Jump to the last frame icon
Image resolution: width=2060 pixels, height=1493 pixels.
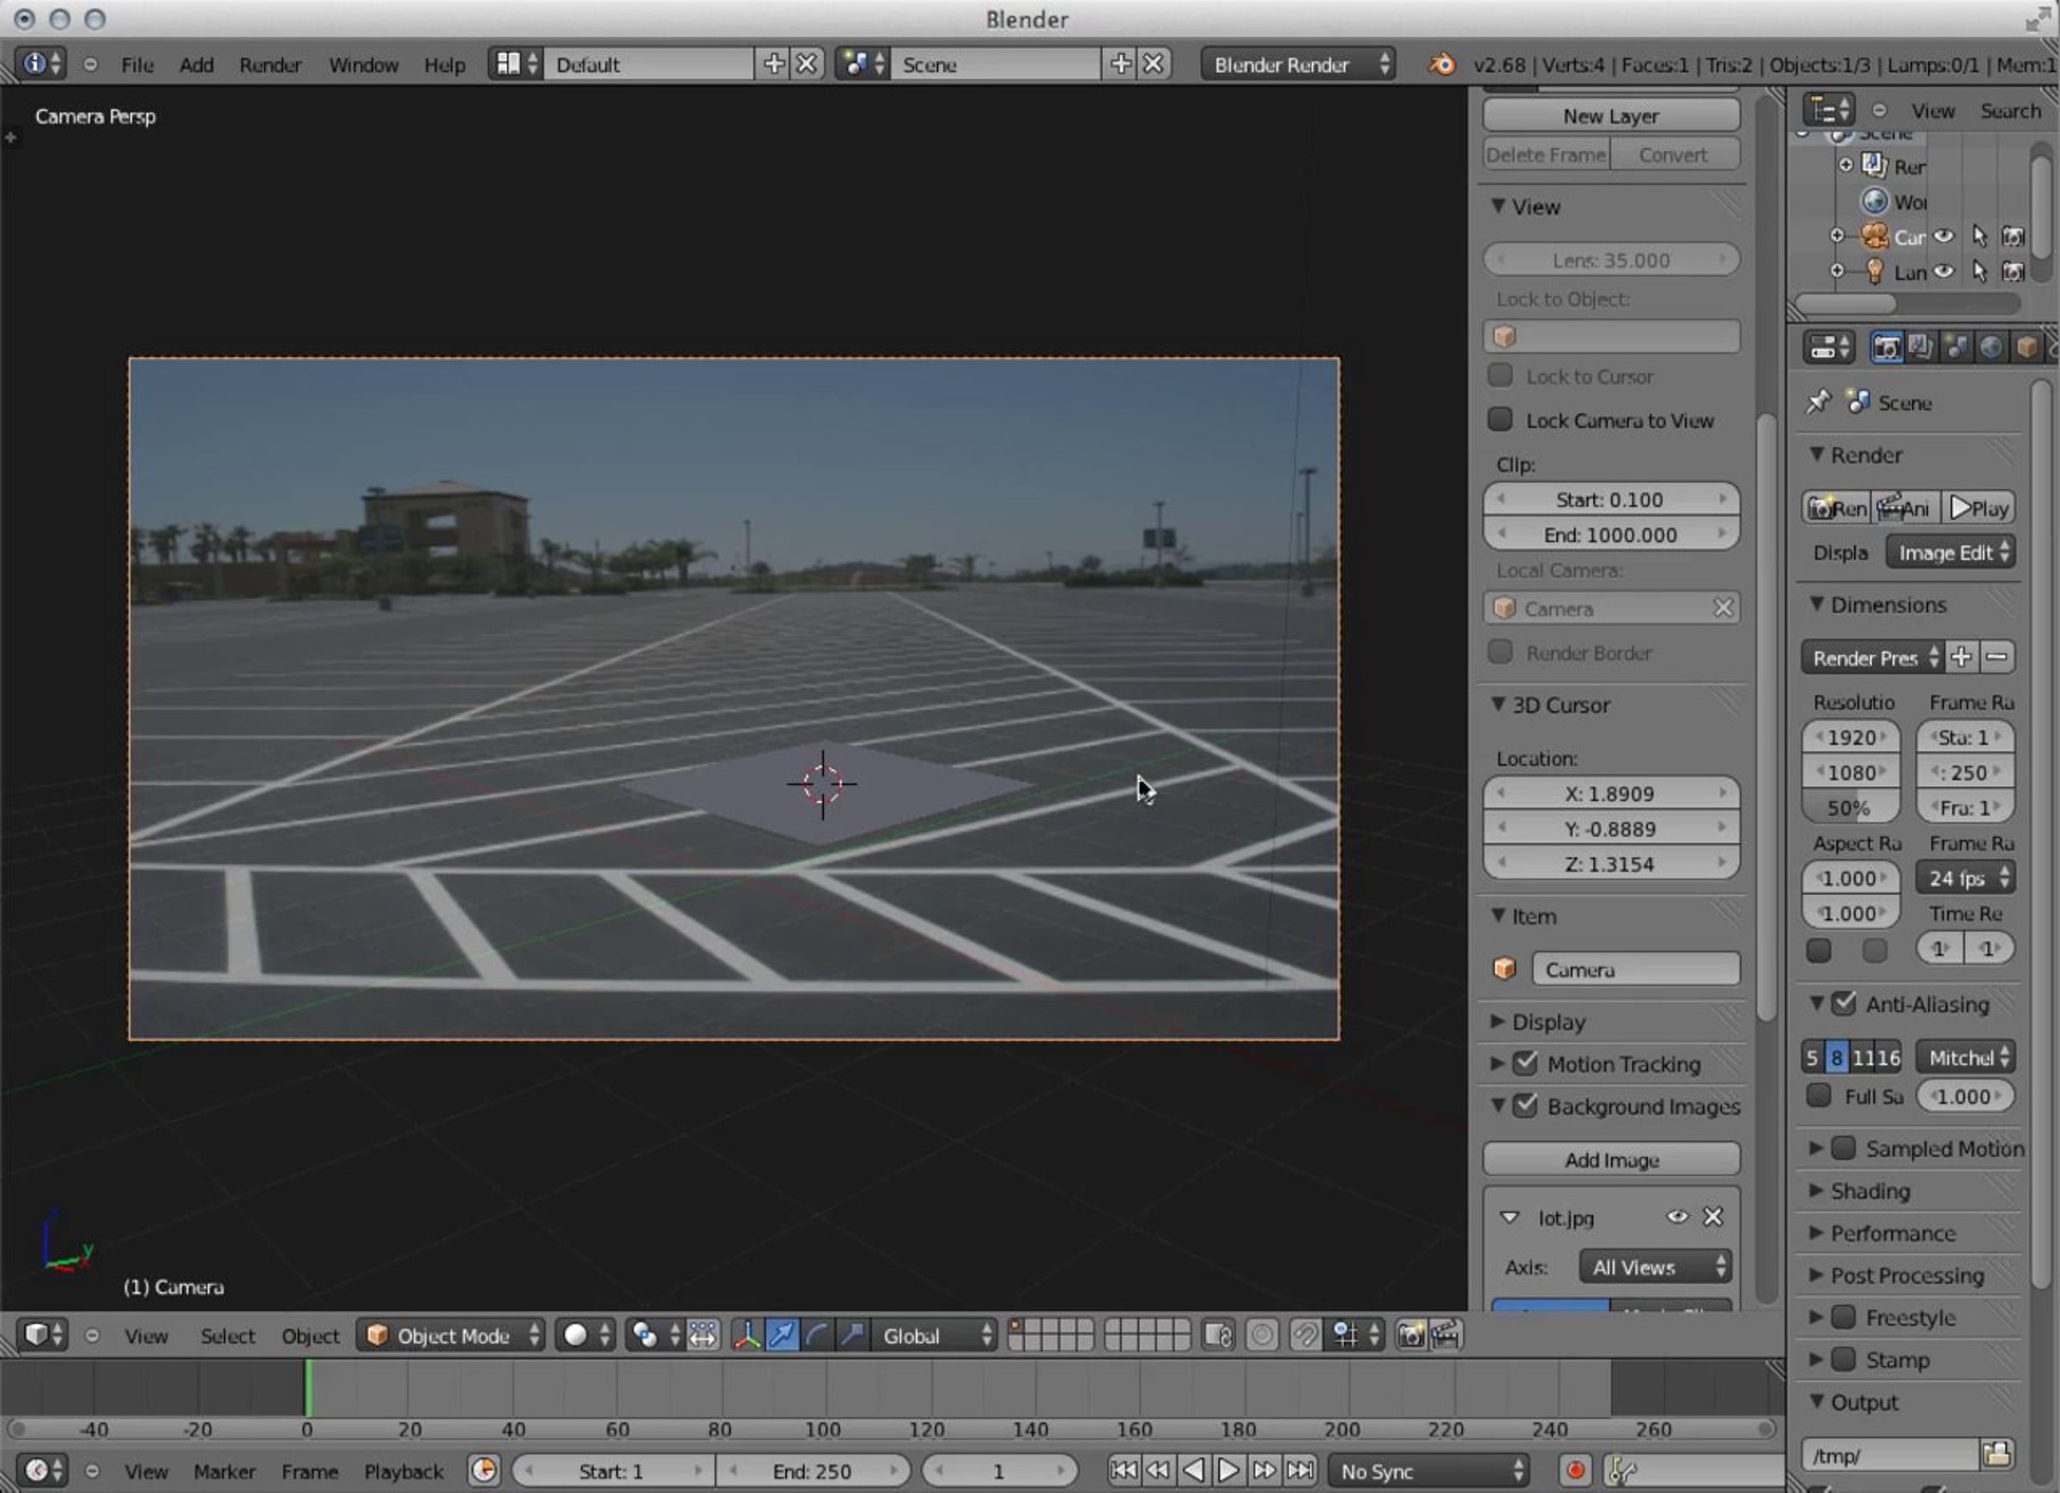tap(1300, 1471)
